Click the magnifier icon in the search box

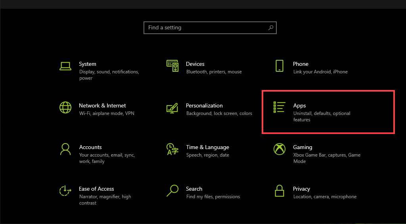pyautogui.click(x=271, y=28)
